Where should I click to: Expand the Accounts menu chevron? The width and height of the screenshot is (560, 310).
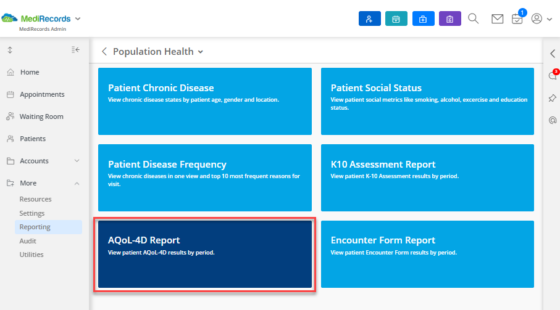(77, 161)
